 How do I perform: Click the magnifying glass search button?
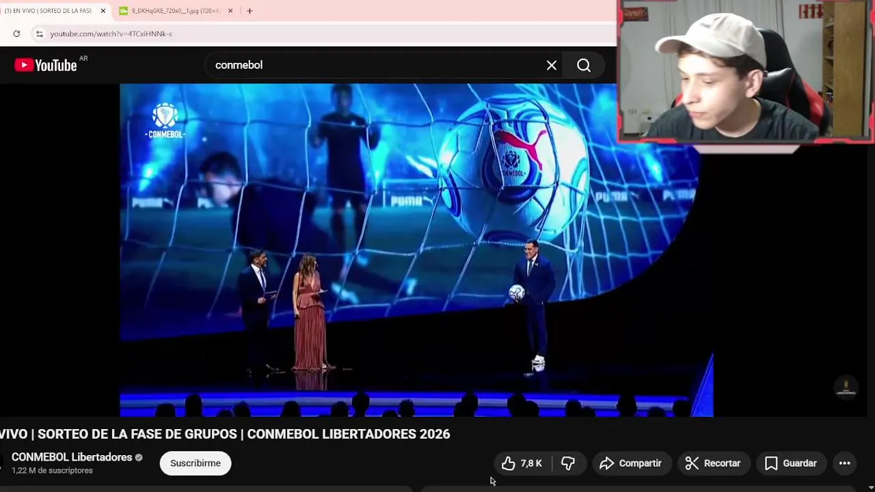pyautogui.click(x=584, y=65)
